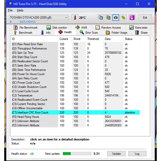Select the Random Access tab
161x161 pixels.
point(108,28)
